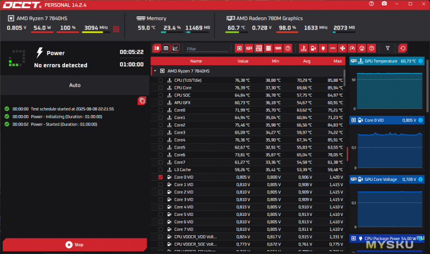Click the CPU core grid icon in header
Viewport: 430px width, 254px height.
click(x=116, y=29)
